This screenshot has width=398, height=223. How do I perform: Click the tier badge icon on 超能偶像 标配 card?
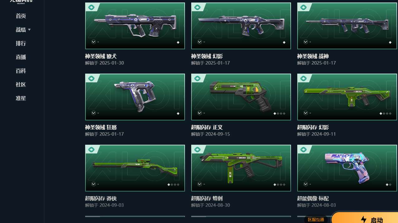(303, 149)
